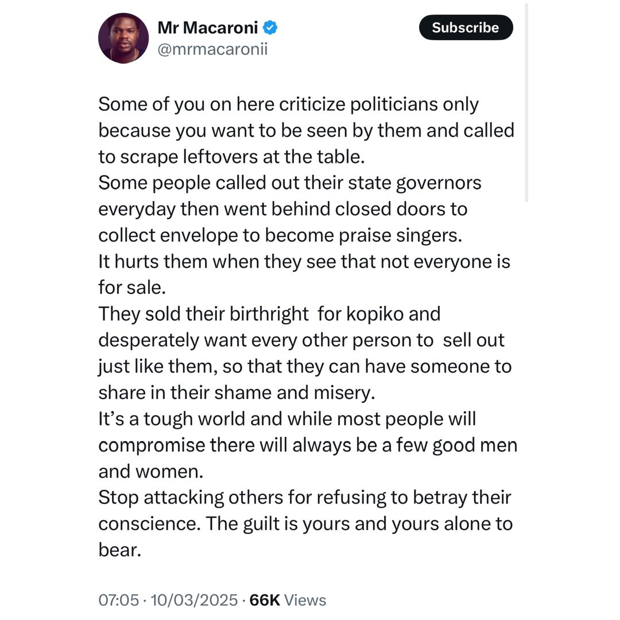Click the first paragraph about criticizing politicians
Screen dimensions: 620x620
click(x=304, y=130)
